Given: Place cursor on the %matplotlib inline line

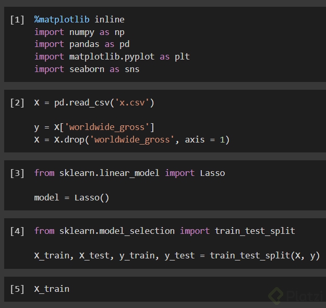Looking at the screenshot, I should point(79,20).
